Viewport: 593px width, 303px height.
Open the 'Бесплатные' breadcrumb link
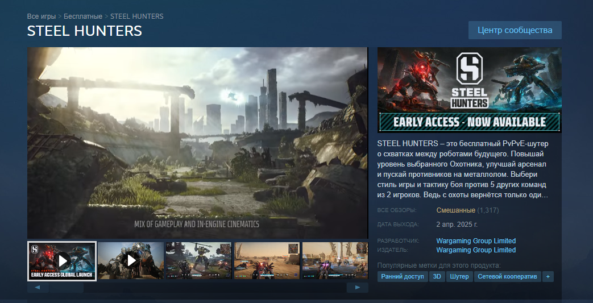pyautogui.click(x=83, y=16)
